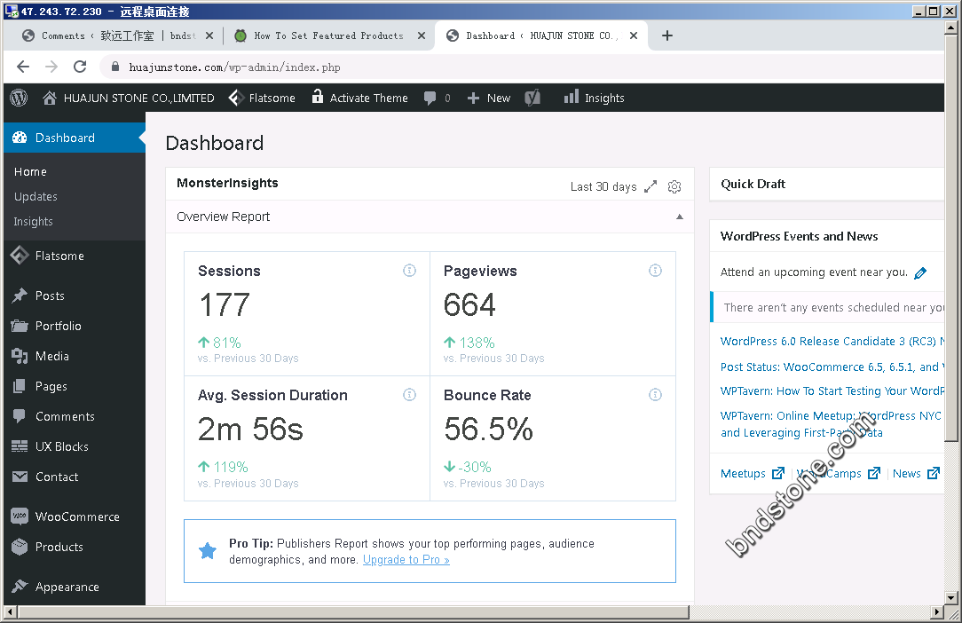Open Insights in the admin bar
962x623 pixels.
(x=594, y=98)
